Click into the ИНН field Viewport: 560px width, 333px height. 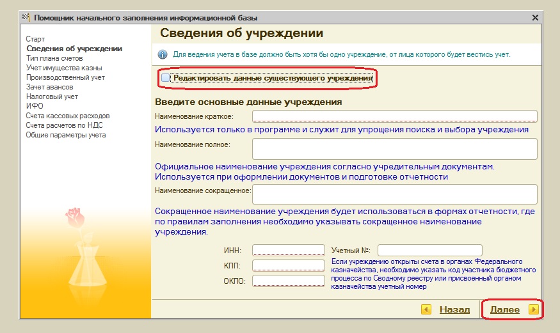pyautogui.click(x=289, y=250)
